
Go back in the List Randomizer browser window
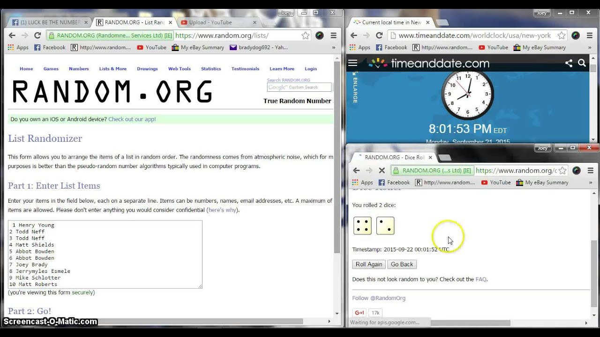pyautogui.click(x=12, y=35)
